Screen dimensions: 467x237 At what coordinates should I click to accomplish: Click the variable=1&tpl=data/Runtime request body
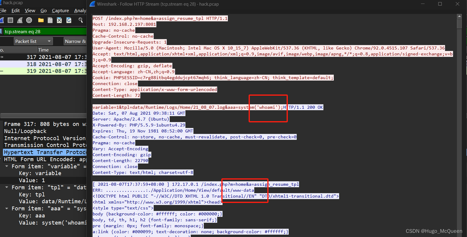pos(188,107)
